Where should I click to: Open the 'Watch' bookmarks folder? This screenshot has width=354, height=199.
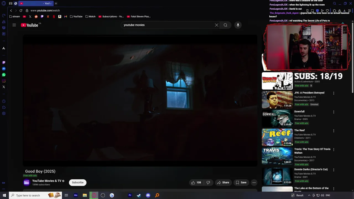point(90,17)
